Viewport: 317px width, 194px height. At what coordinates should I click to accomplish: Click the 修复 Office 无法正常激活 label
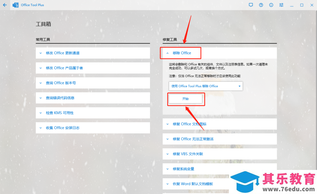193,139
